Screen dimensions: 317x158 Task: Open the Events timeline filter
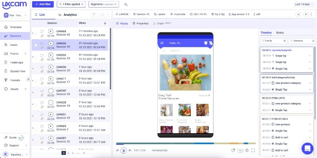point(273,41)
